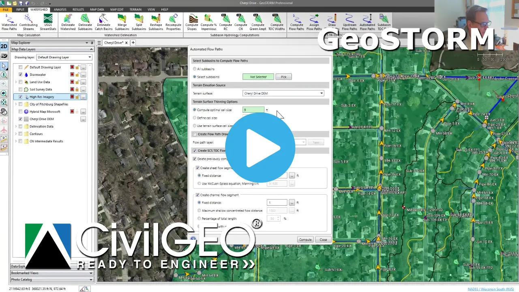Open Compute Flow Paths in the ribbon
The height and width of the screenshot is (292, 519).
[296, 22]
